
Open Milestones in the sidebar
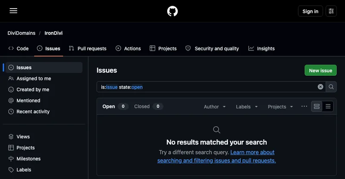[x=44, y=159]
